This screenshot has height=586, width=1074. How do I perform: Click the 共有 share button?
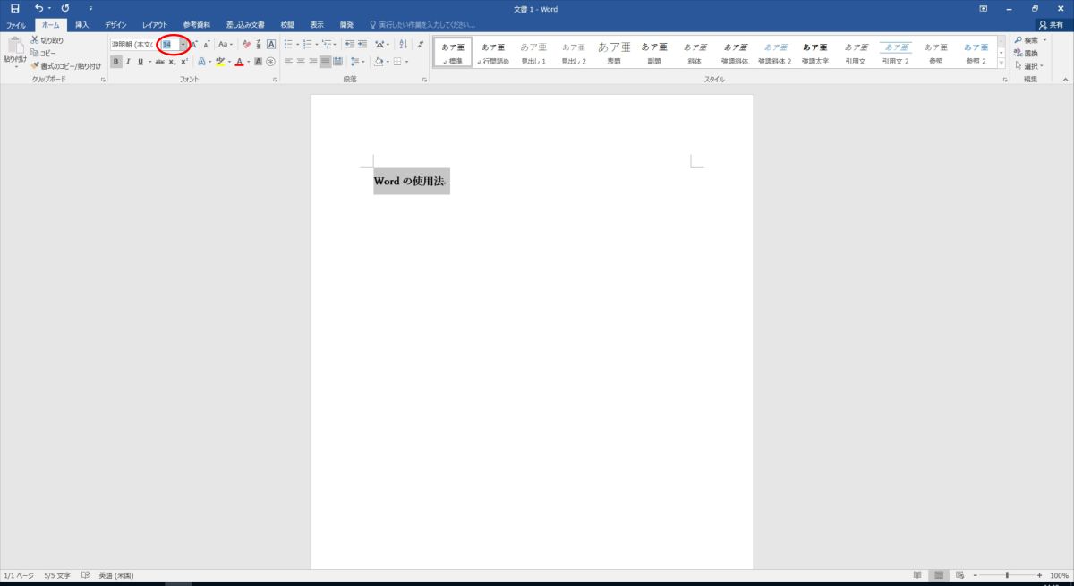pyautogui.click(x=1053, y=25)
